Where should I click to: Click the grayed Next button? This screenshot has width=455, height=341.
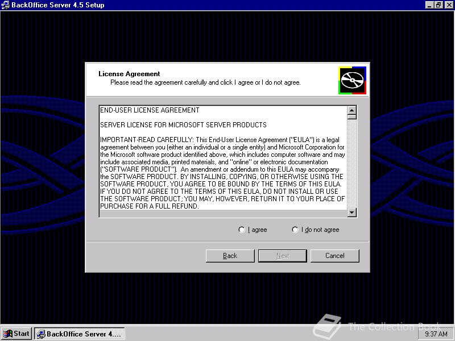click(x=282, y=256)
